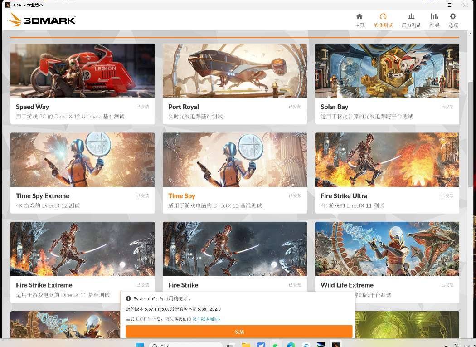Select the Time Spy Extreme thumbnail
The width and height of the screenshot is (476, 347).
(x=82, y=160)
